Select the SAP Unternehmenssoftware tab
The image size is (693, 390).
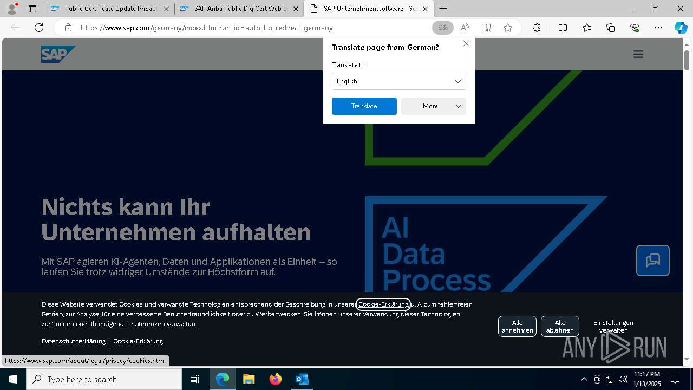(370, 9)
